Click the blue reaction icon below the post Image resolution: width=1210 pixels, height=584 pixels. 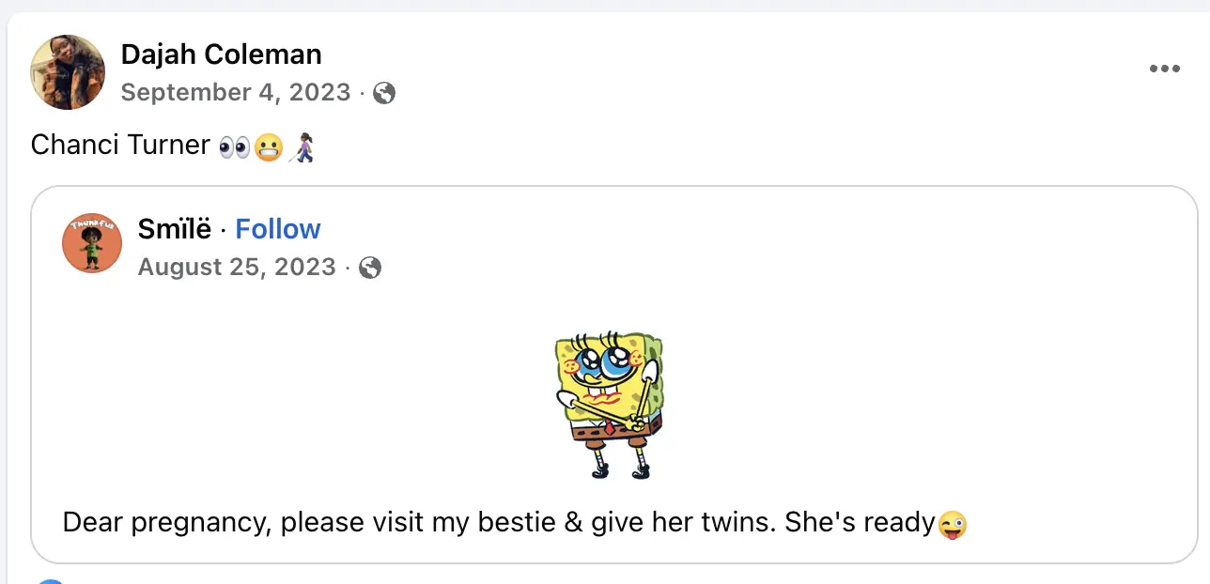(x=52, y=581)
